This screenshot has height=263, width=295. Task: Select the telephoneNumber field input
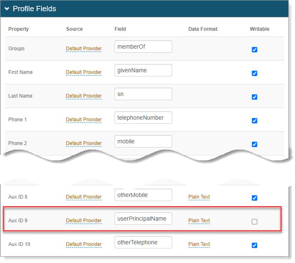(x=143, y=118)
